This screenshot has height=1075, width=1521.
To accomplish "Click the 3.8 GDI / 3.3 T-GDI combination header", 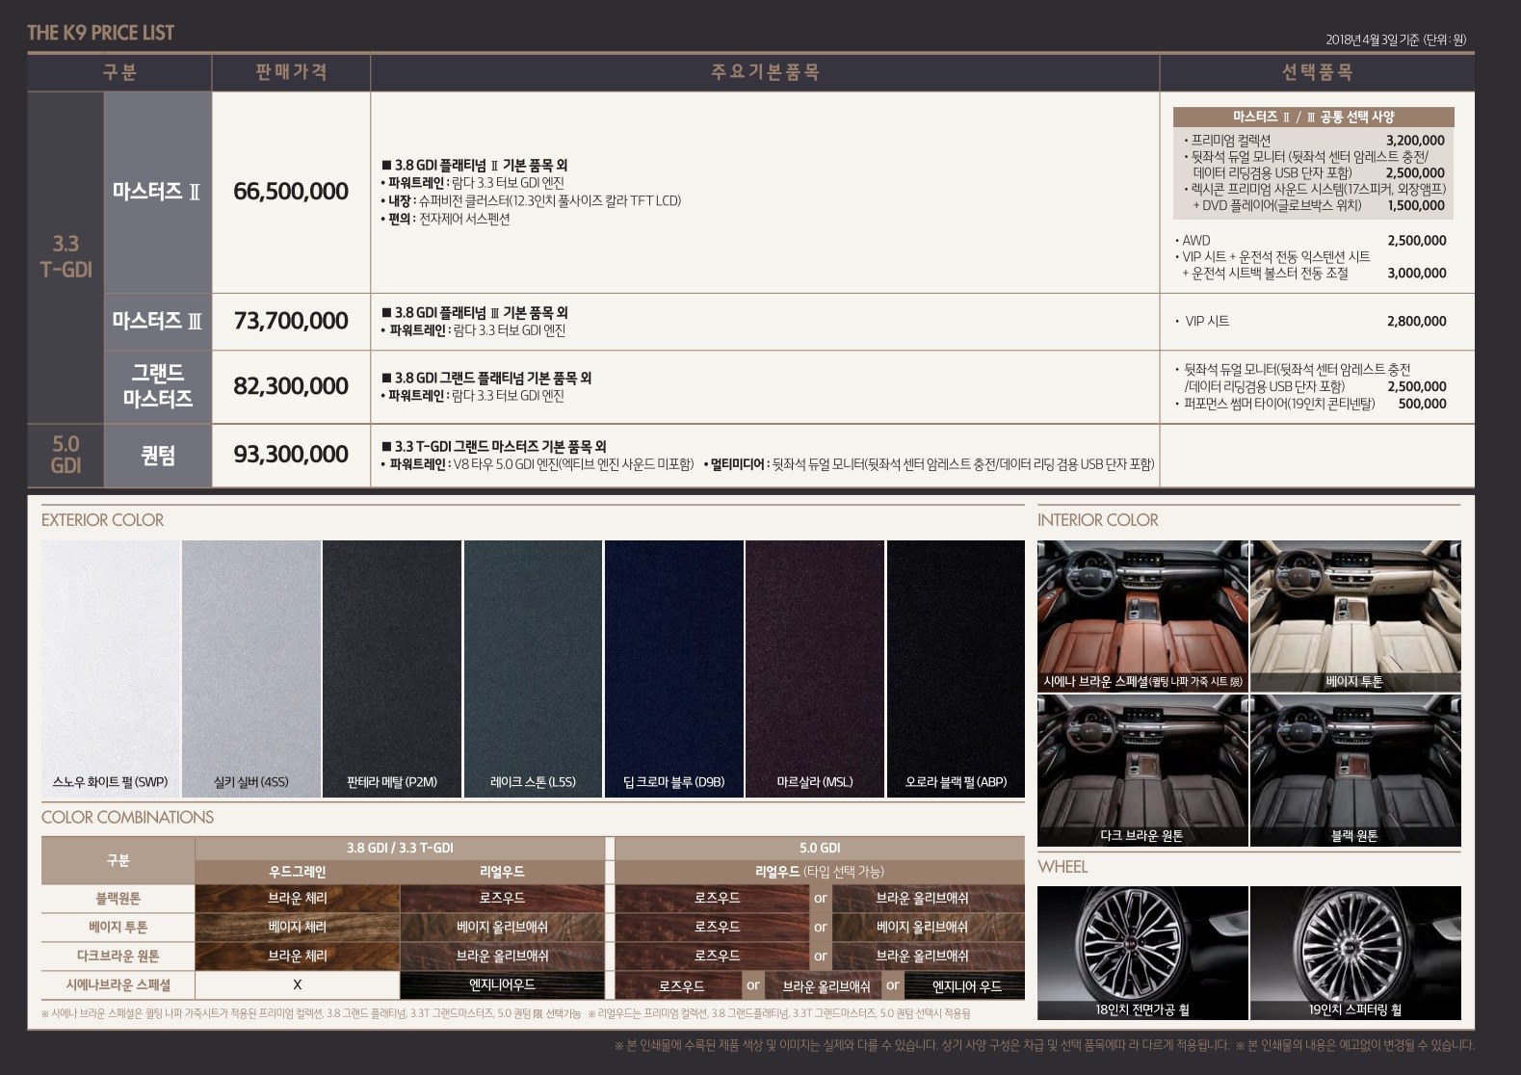I will [400, 848].
